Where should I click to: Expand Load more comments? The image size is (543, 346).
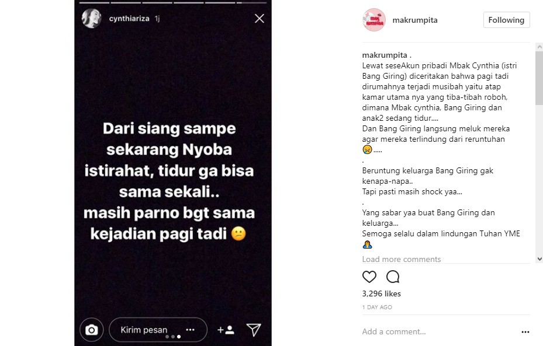click(402, 259)
